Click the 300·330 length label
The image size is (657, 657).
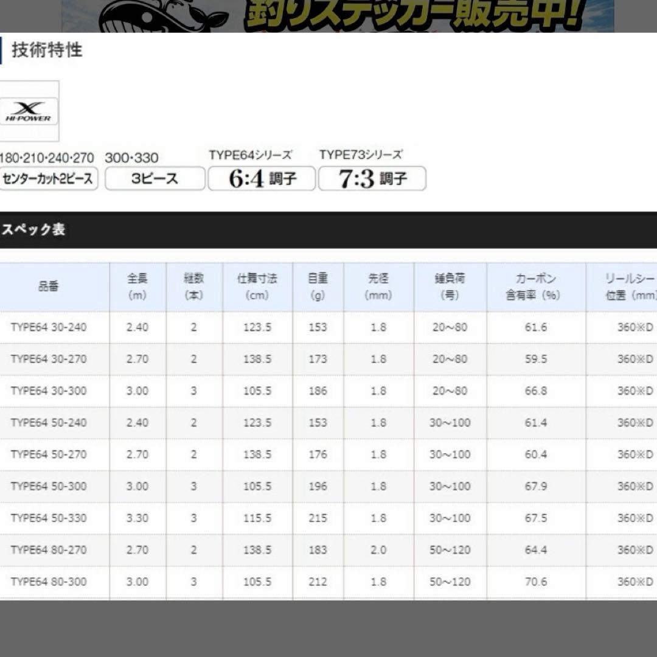(131, 158)
